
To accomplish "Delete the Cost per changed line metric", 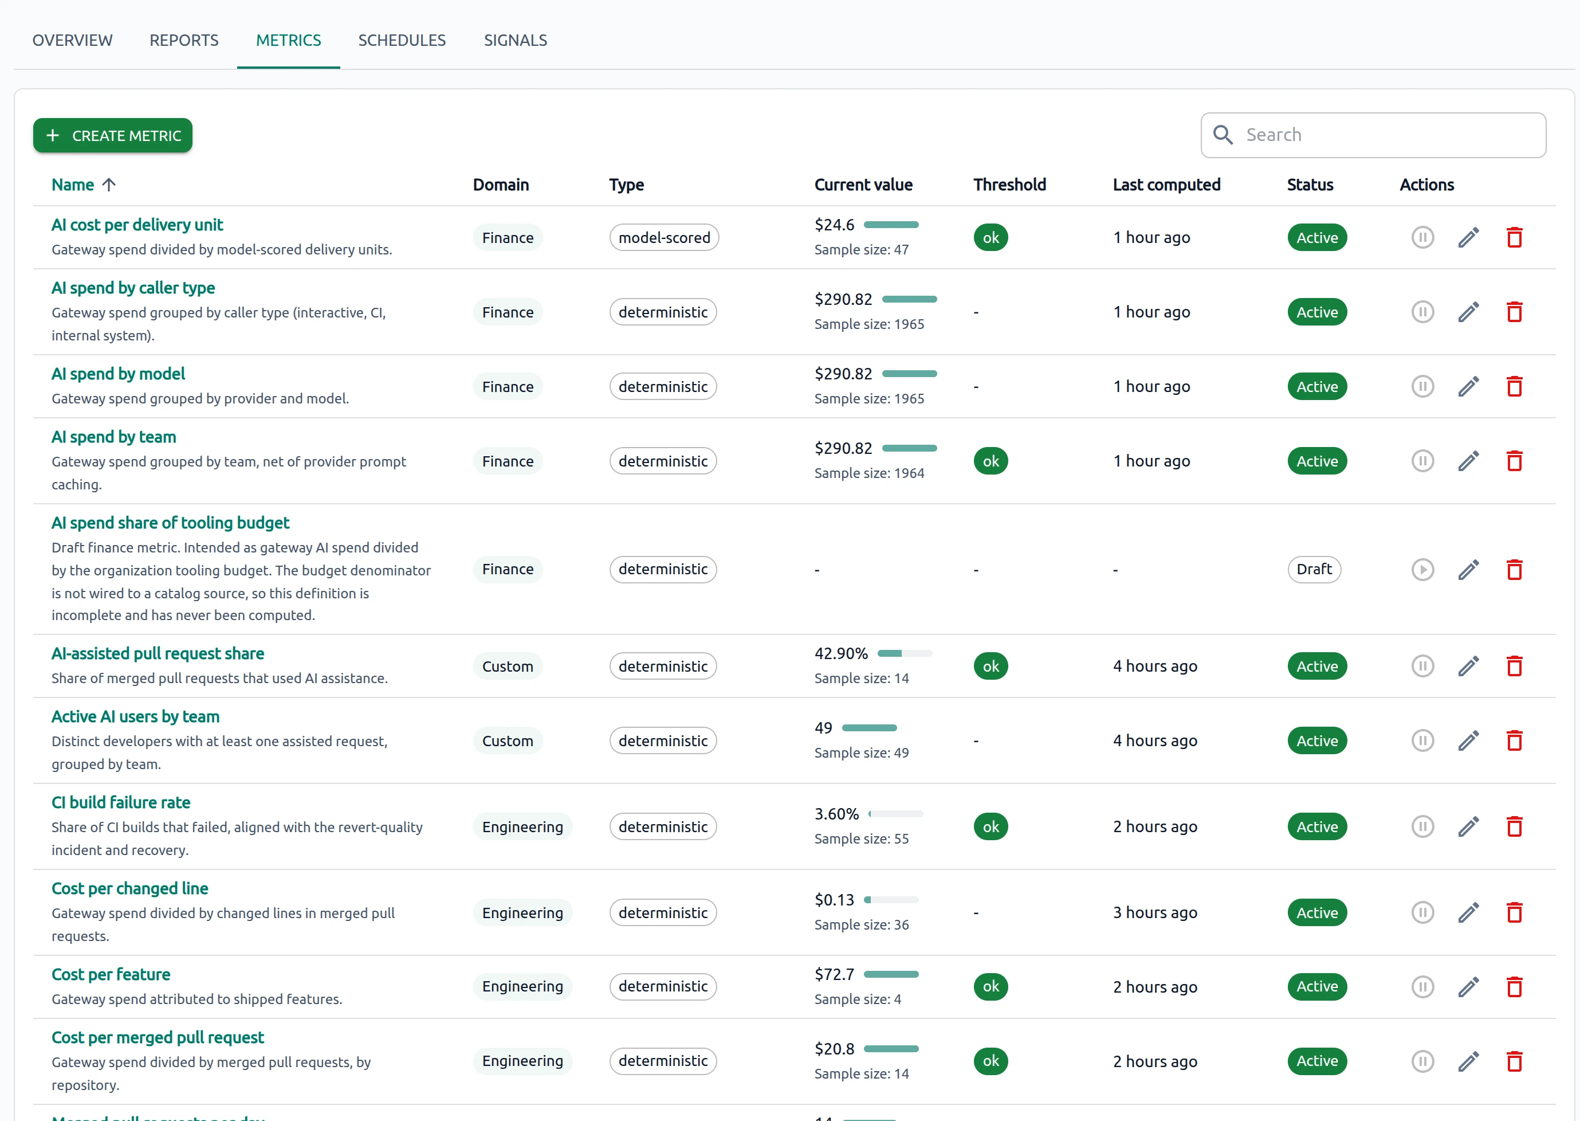I will (1515, 912).
